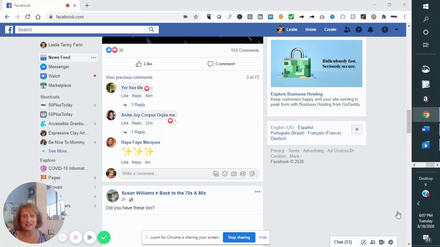Open Friend Requests icon
This screenshot has width=440, height=247.
click(347, 30)
